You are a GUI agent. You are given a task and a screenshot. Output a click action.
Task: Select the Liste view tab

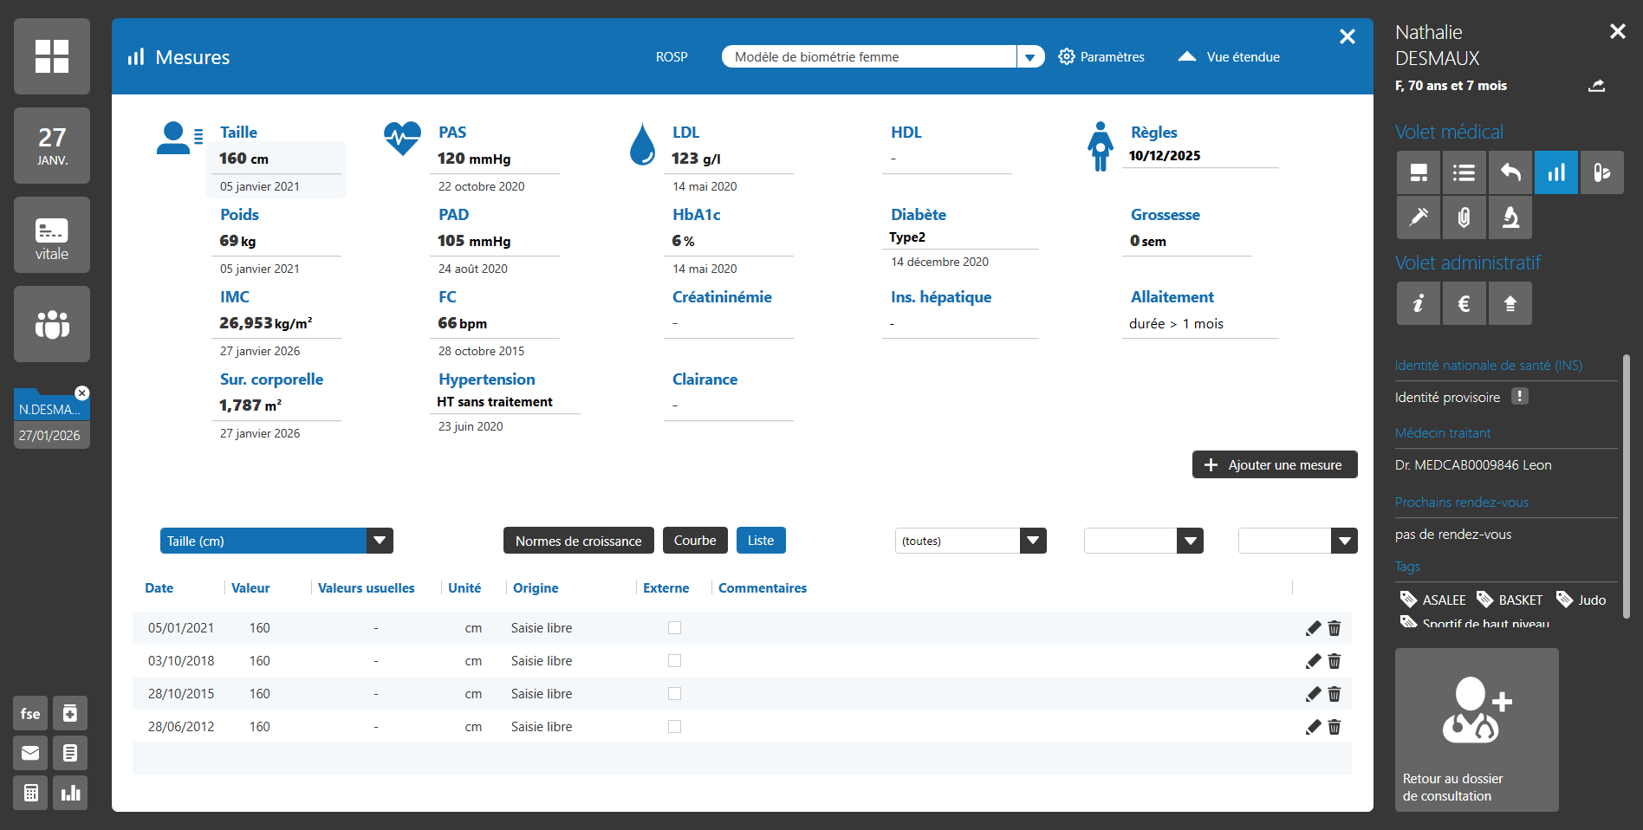pos(760,541)
